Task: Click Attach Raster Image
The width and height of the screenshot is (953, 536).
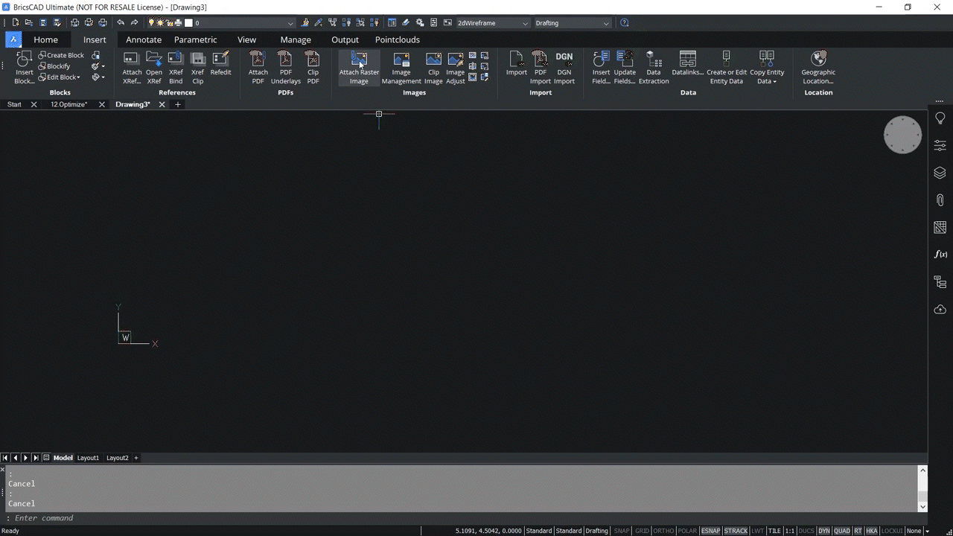Action: pyautogui.click(x=359, y=67)
